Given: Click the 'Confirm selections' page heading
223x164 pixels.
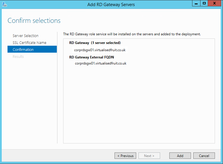Looking at the screenshot, I should 34,21.
